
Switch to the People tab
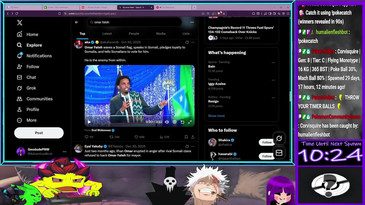tap(134, 34)
